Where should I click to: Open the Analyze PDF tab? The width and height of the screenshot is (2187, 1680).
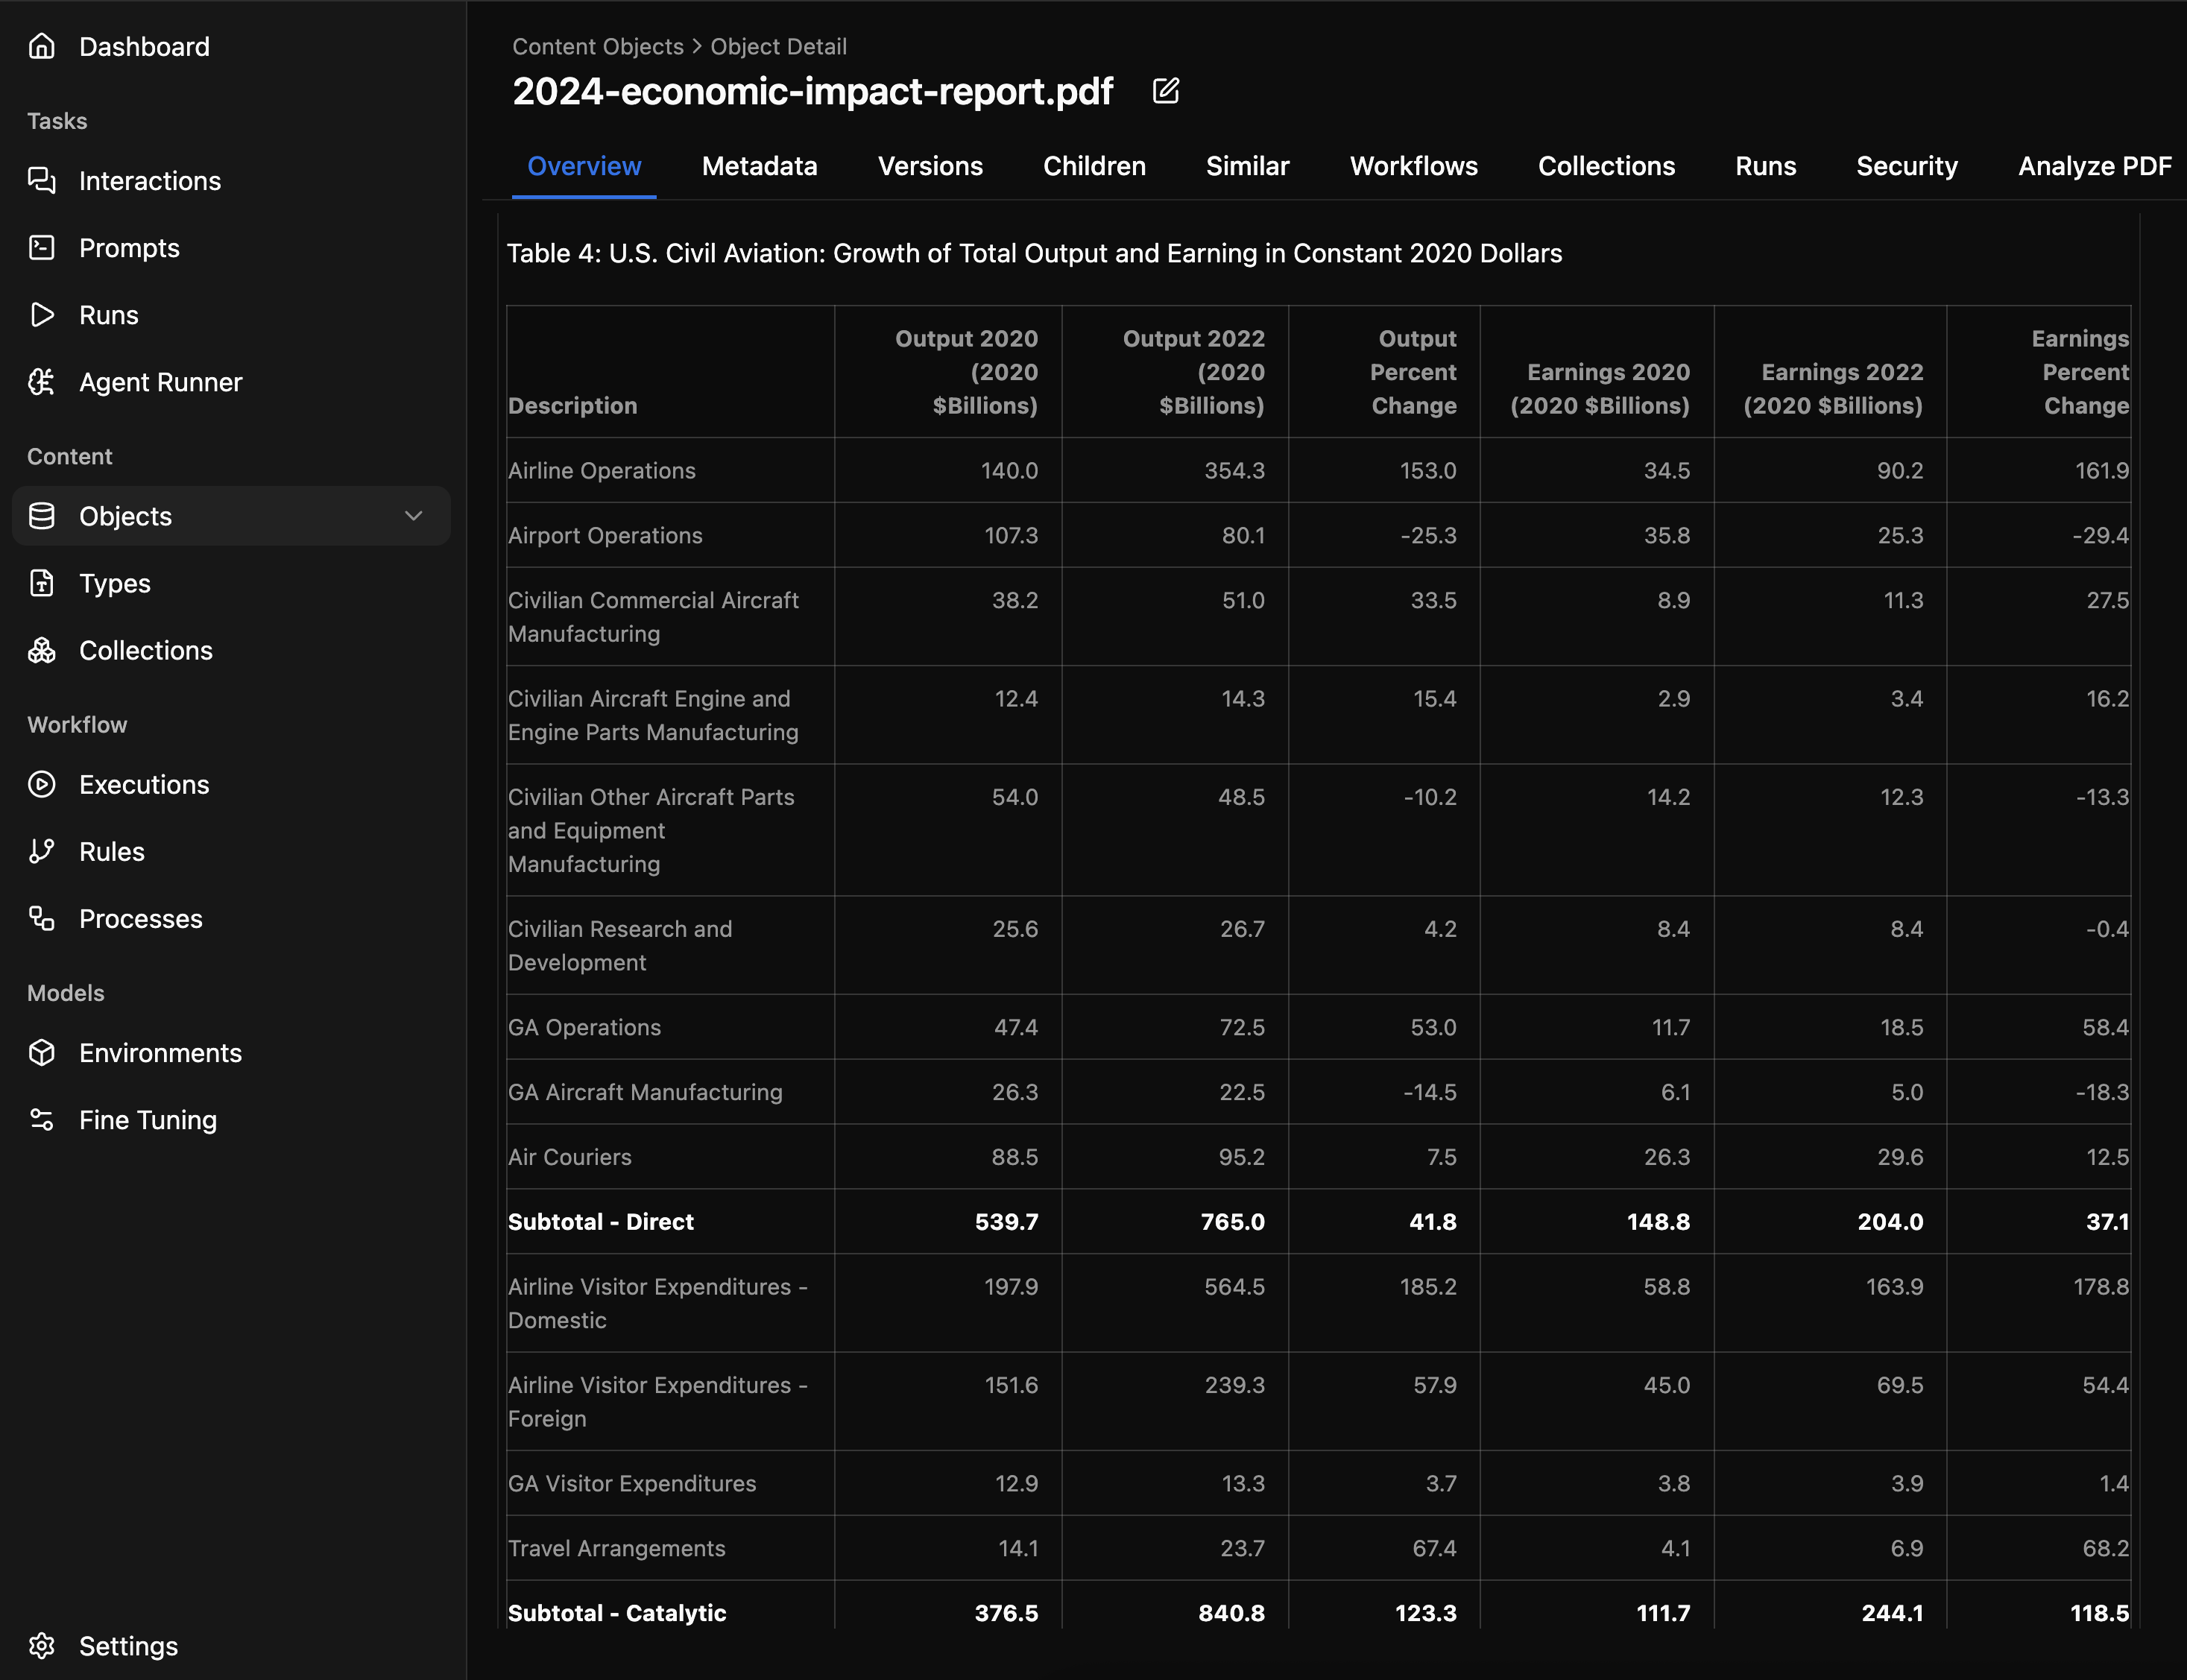click(2094, 166)
